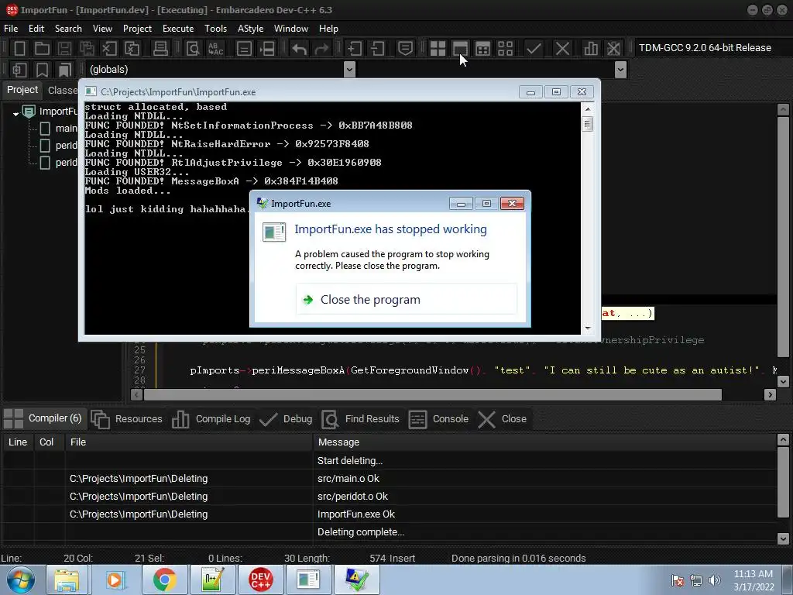This screenshot has height=595, width=793.
Task: Click Windows Media Player taskbar icon
Action: tap(115, 580)
